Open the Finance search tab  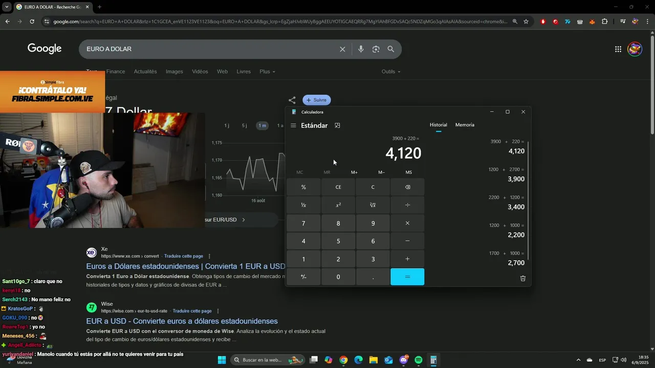116,72
